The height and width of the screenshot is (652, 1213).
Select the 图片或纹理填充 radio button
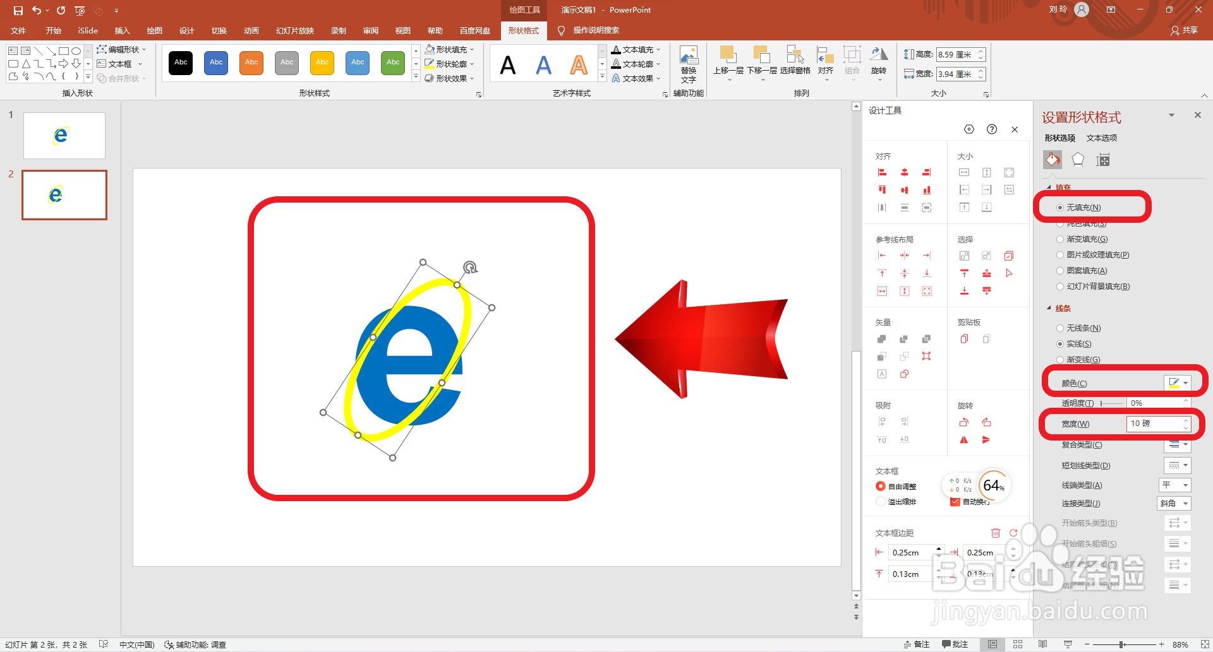coord(1060,255)
